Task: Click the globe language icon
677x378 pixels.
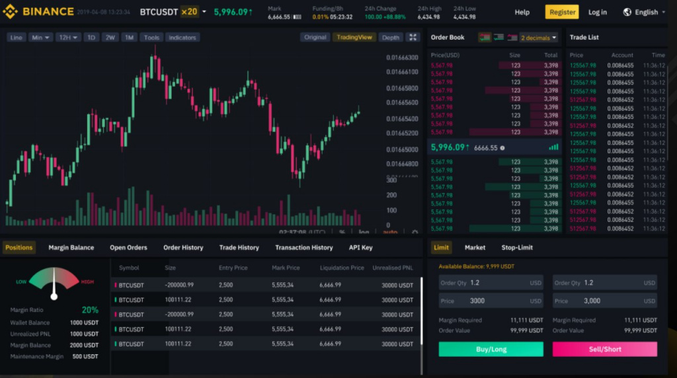Action: [627, 12]
